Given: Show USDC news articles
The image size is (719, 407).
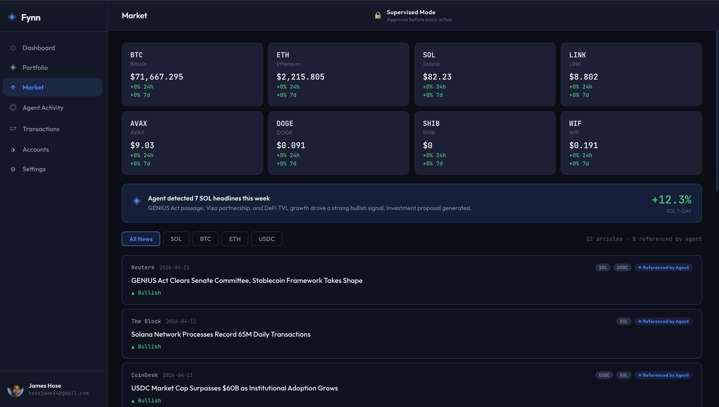Looking at the screenshot, I should [266, 239].
